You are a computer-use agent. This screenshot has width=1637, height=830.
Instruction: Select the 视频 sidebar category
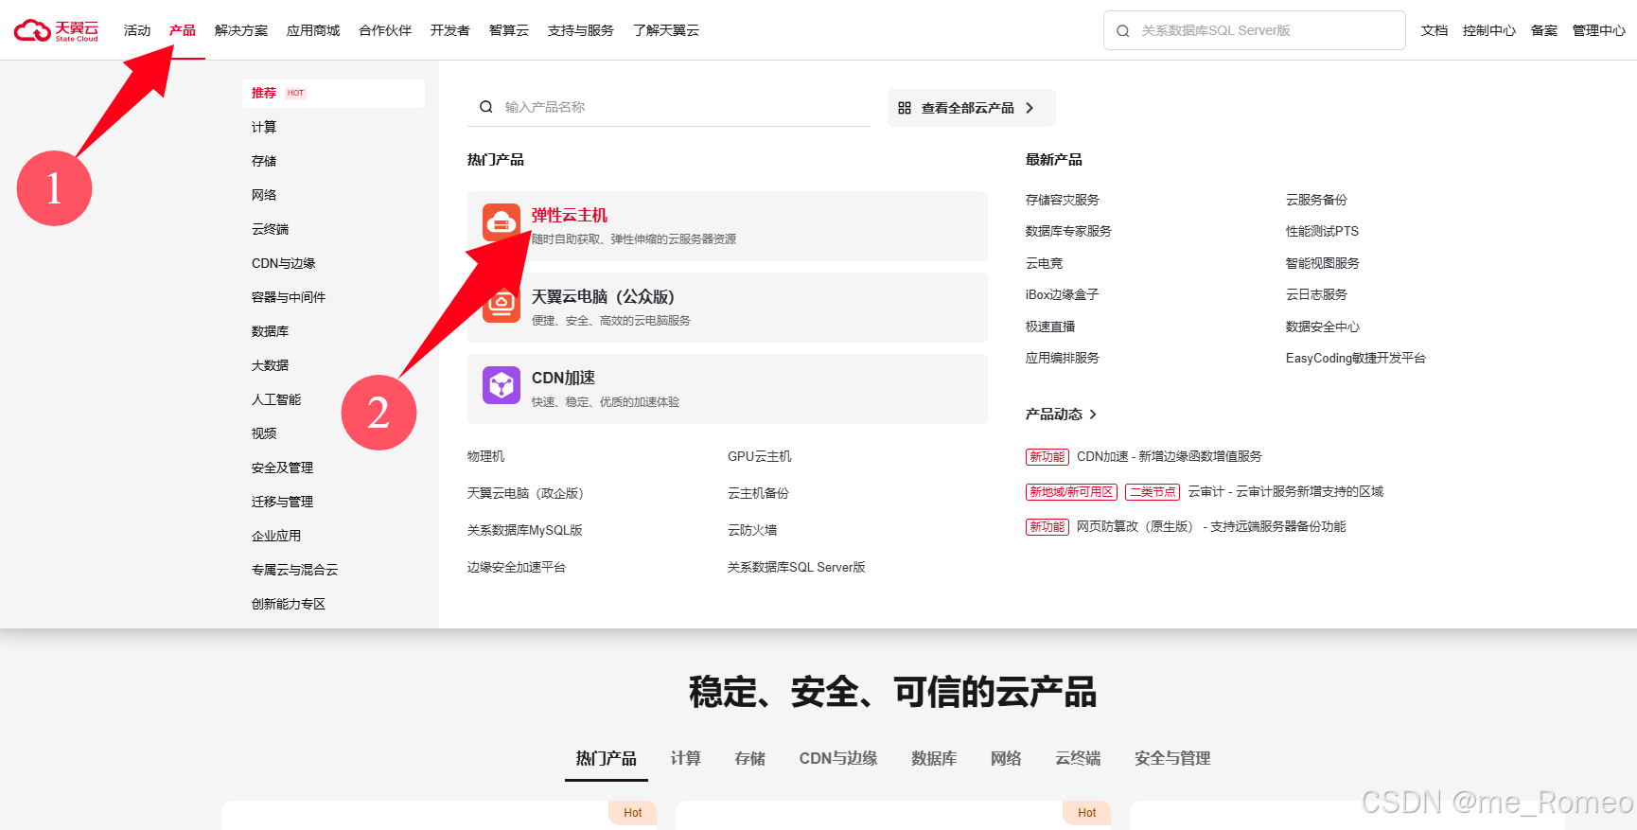264,433
